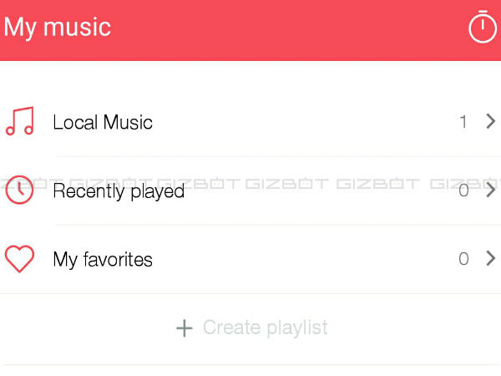Expand Recently played using its chevron arrow
The width and height of the screenshot is (501, 376).
click(x=490, y=191)
